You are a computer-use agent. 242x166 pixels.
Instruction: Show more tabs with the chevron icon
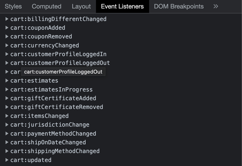point(216,6)
